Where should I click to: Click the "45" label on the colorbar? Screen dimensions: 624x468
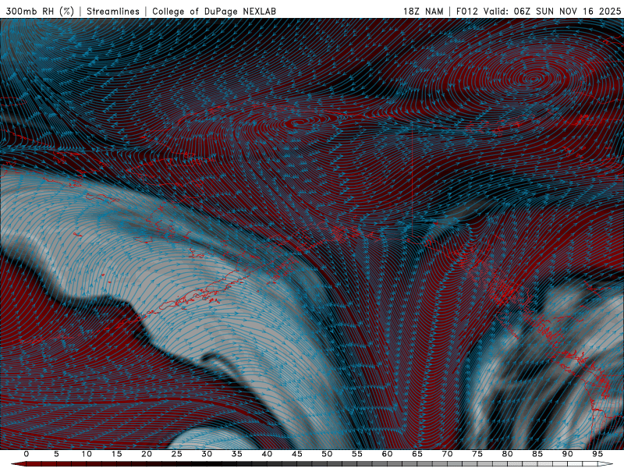pos(296,454)
